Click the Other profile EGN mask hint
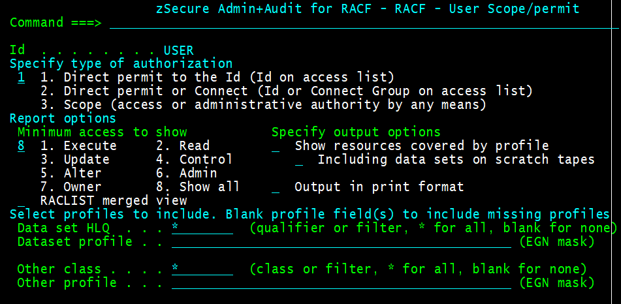Viewport: 621px width, 304px height. (x=557, y=283)
